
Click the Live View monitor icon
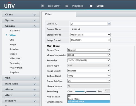coord(42,6)
